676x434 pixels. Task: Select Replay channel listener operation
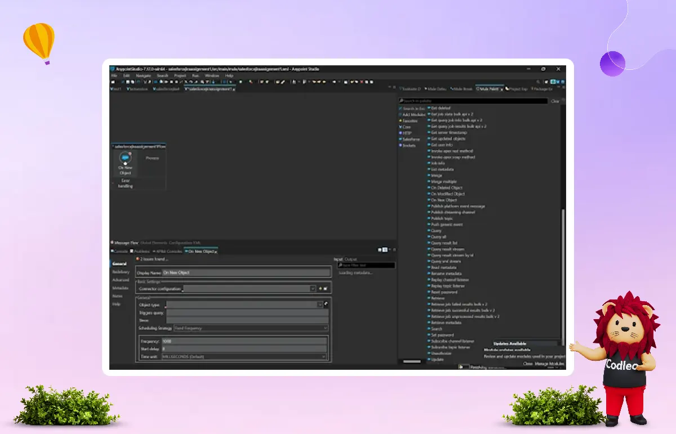[x=448, y=280]
